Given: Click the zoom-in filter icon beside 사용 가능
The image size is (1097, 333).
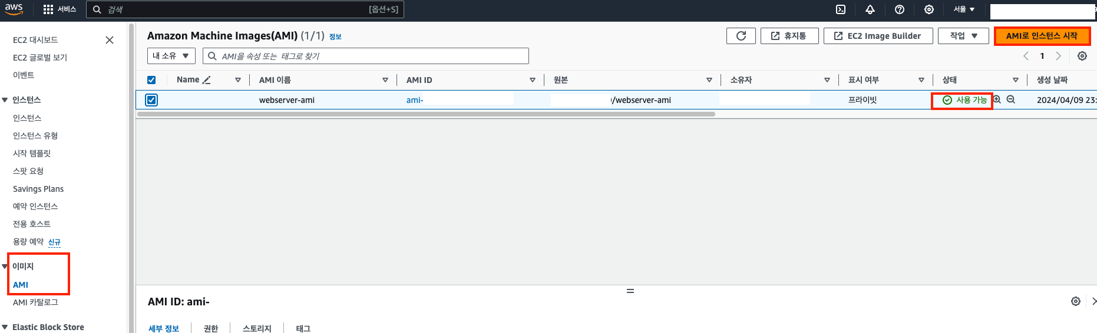Looking at the screenshot, I should pyautogui.click(x=997, y=99).
